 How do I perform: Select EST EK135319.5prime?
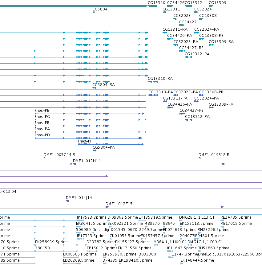point(155,217)
